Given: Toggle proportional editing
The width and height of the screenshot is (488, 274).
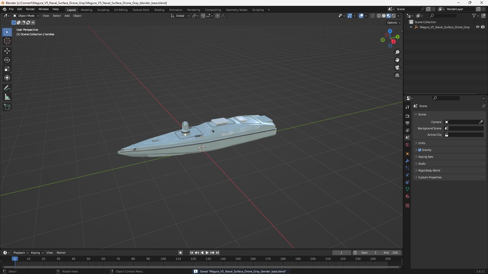Looking at the screenshot, I should [218, 16].
